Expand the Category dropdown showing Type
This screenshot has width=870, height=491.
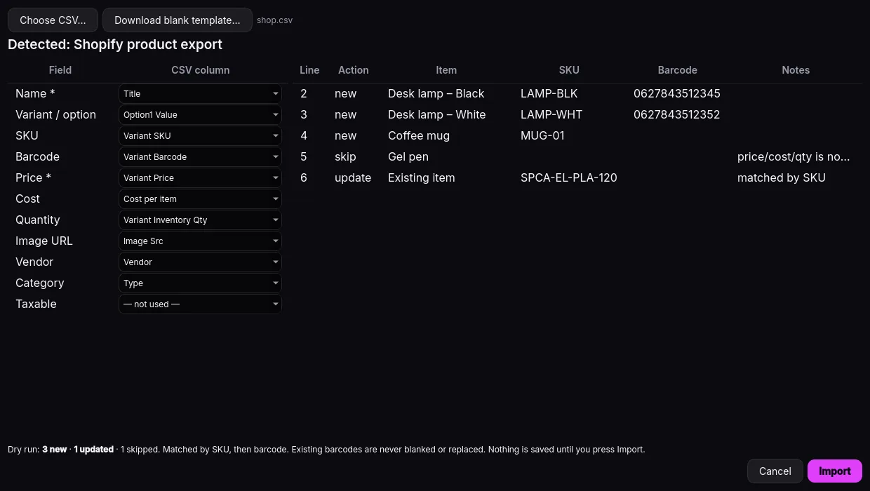pos(200,283)
